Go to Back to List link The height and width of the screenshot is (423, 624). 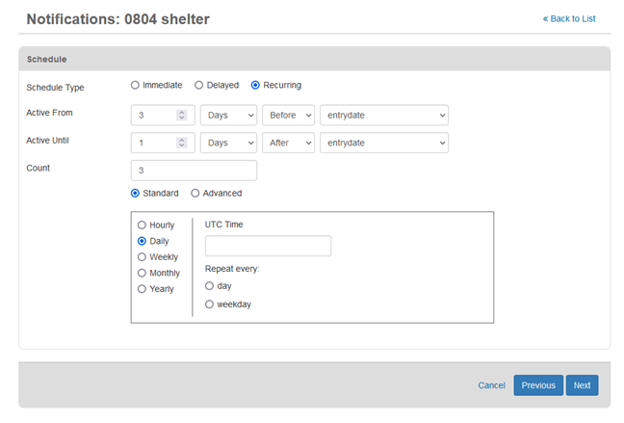(x=569, y=18)
